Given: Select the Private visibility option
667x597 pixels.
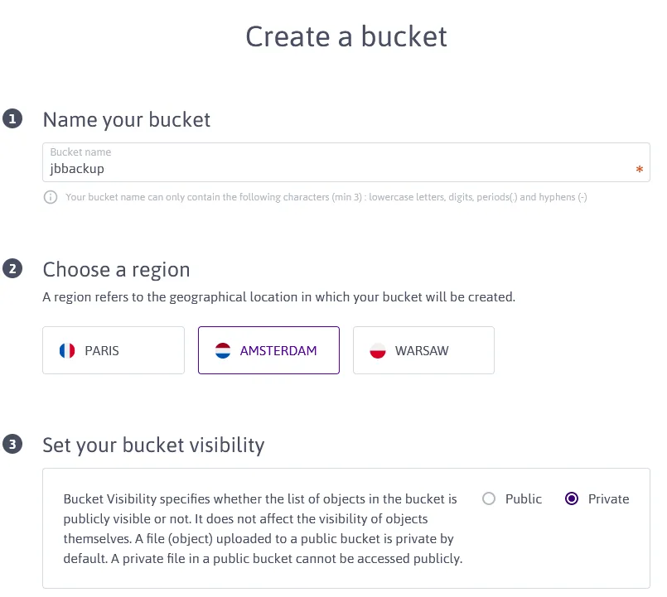Looking at the screenshot, I should point(571,498).
